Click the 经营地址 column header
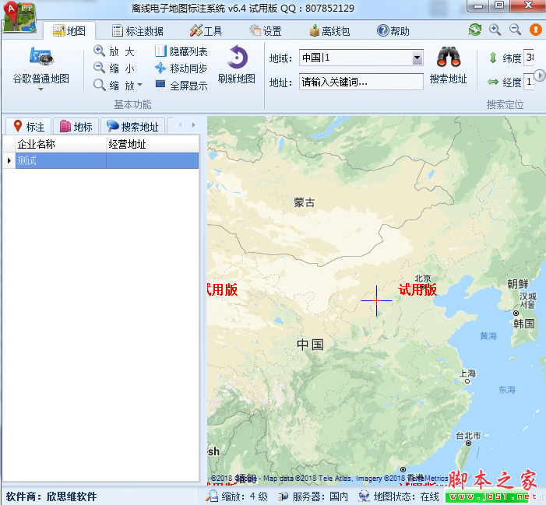 tap(153, 144)
